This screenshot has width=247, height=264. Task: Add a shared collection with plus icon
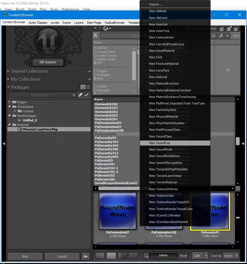pyautogui.click(x=90, y=71)
